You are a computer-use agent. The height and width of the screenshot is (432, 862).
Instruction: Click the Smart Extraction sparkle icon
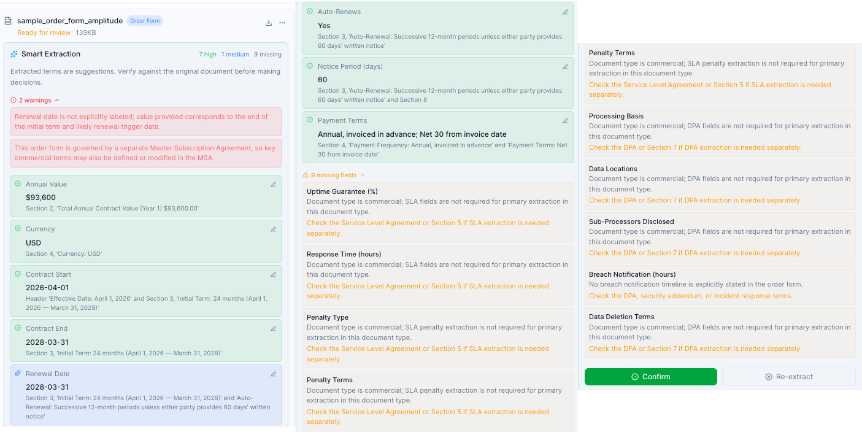coord(13,53)
